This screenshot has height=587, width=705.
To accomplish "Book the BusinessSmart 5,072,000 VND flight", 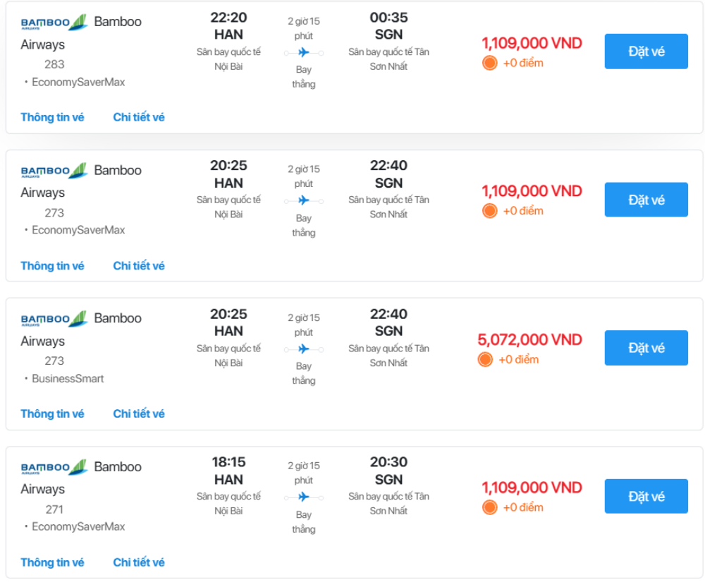I will (646, 348).
